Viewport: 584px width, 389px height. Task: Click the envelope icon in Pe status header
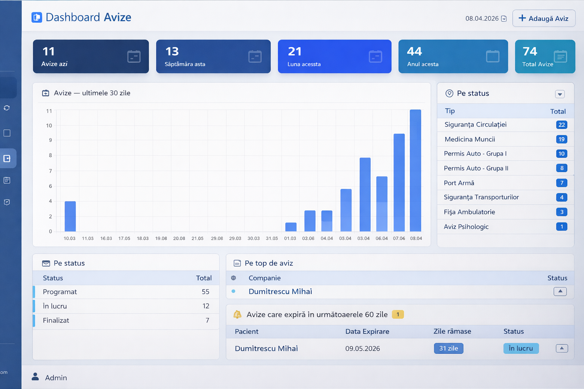coord(46,263)
